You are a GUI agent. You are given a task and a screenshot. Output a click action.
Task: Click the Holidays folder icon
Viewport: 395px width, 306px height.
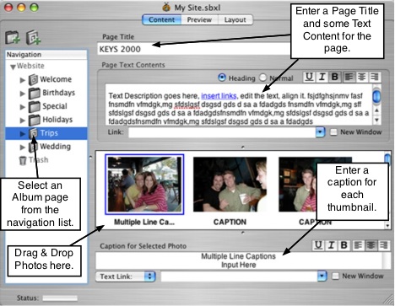[x=35, y=120]
